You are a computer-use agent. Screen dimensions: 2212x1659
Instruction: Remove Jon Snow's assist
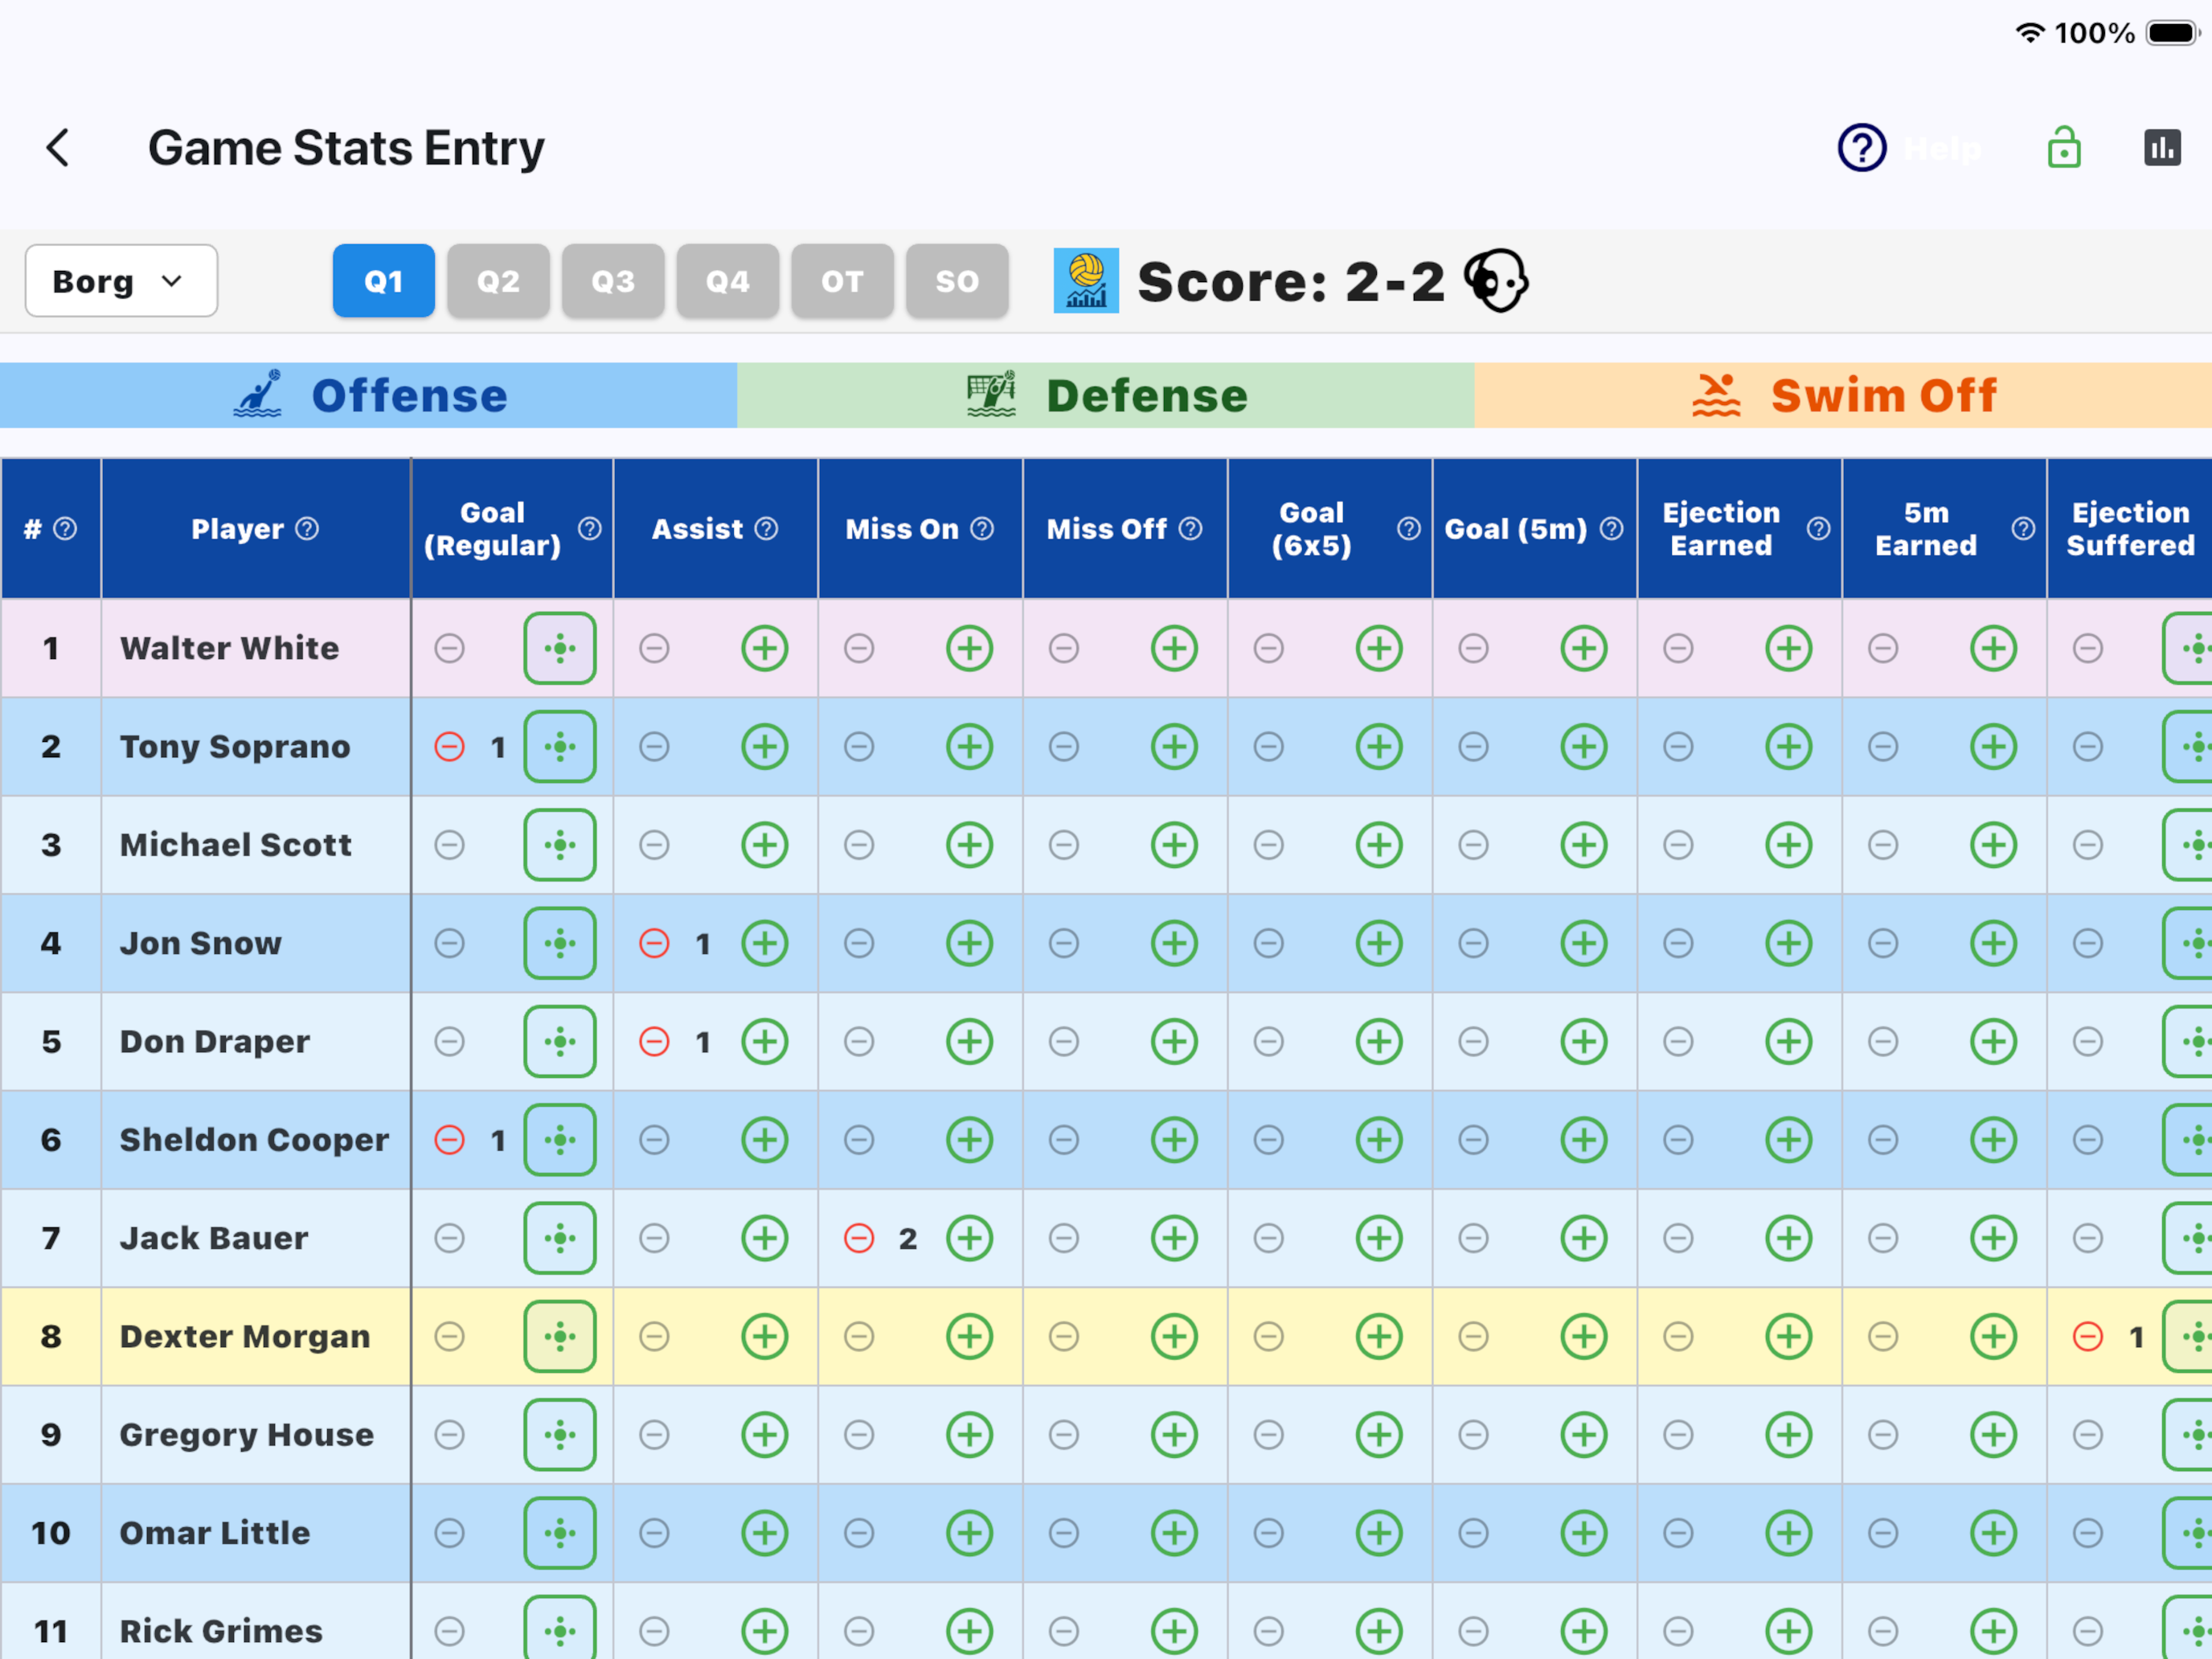click(x=654, y=943)
